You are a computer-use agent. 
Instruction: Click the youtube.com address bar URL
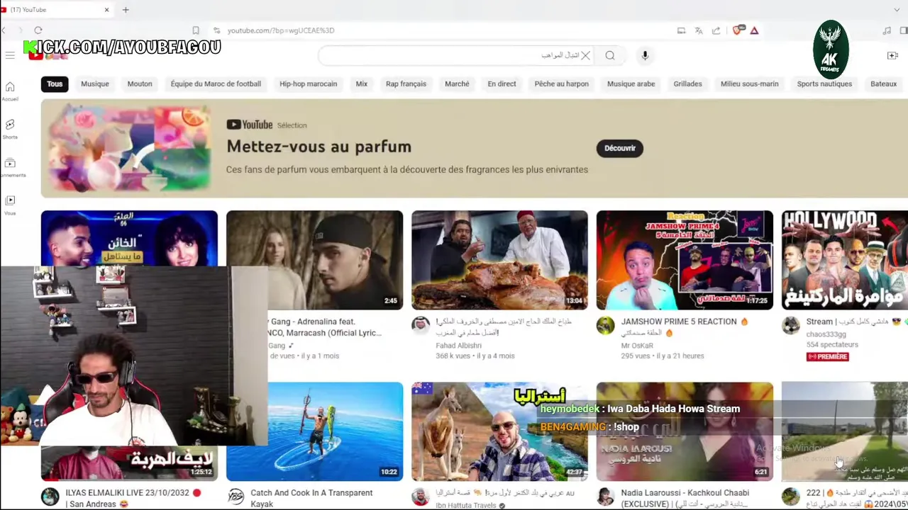pos(281,30)
